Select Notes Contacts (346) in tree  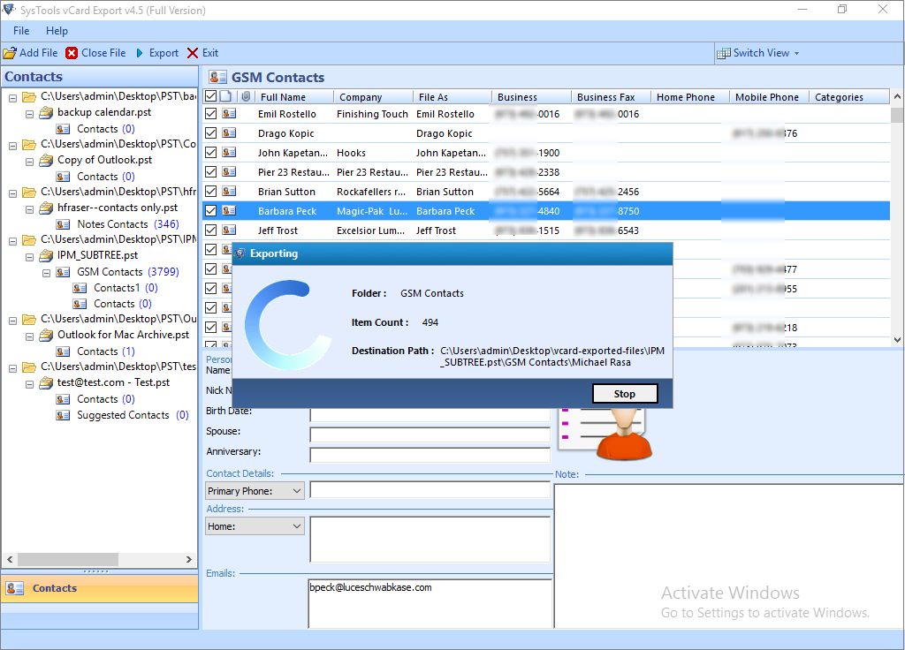tap(127, 224)
